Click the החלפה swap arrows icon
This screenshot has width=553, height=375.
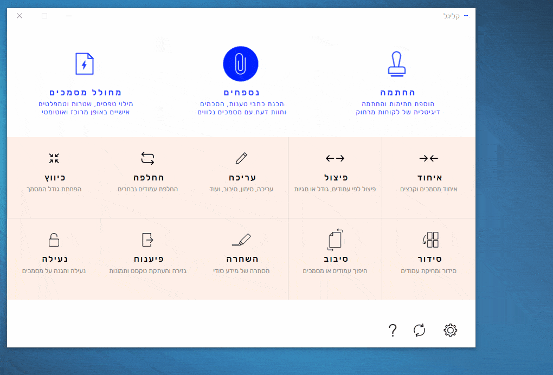tap(147, 158)
